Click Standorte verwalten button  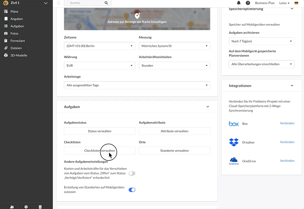pyautogui.click(x=174, y=151)
